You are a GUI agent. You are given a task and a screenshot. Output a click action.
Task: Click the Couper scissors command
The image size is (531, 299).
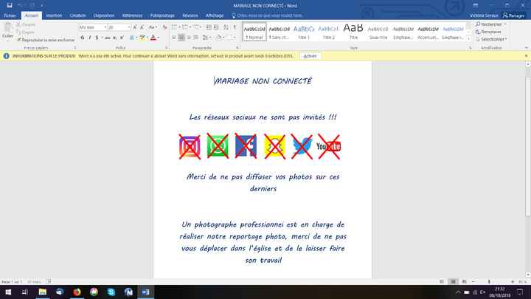point(26,24)
